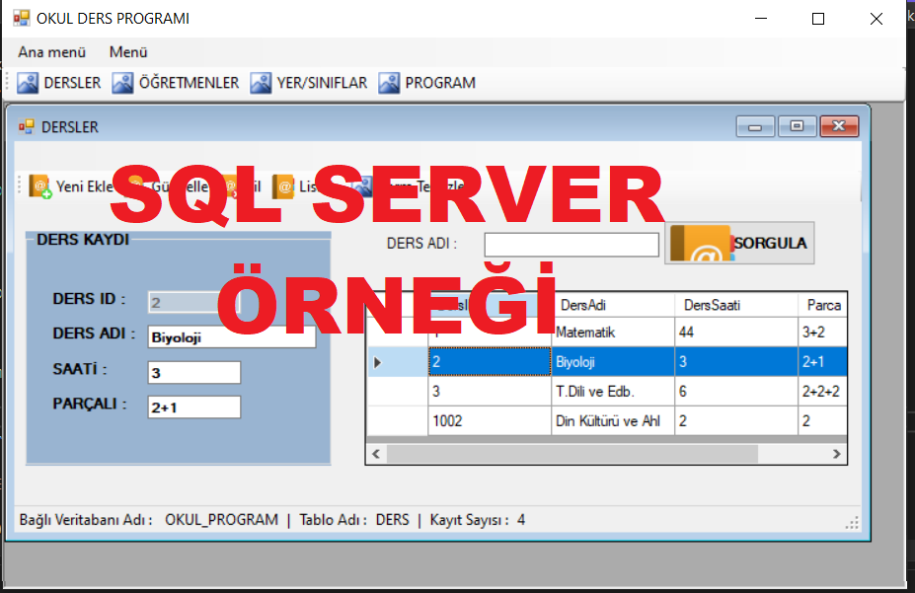Click the horizontal scrollbar right arrow
Image resolution: width=915 pixels, height=593 pixels.
pos(836,454)
